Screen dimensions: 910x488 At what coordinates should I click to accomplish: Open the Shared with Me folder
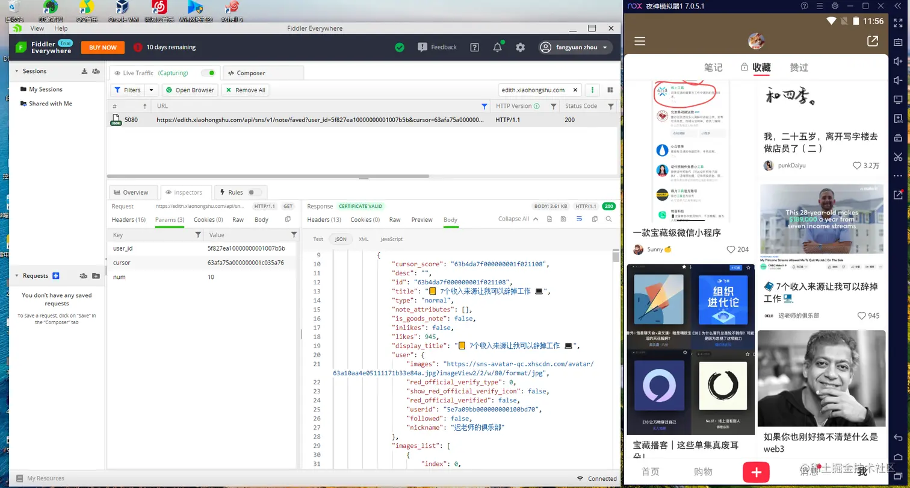coord(45,104)
